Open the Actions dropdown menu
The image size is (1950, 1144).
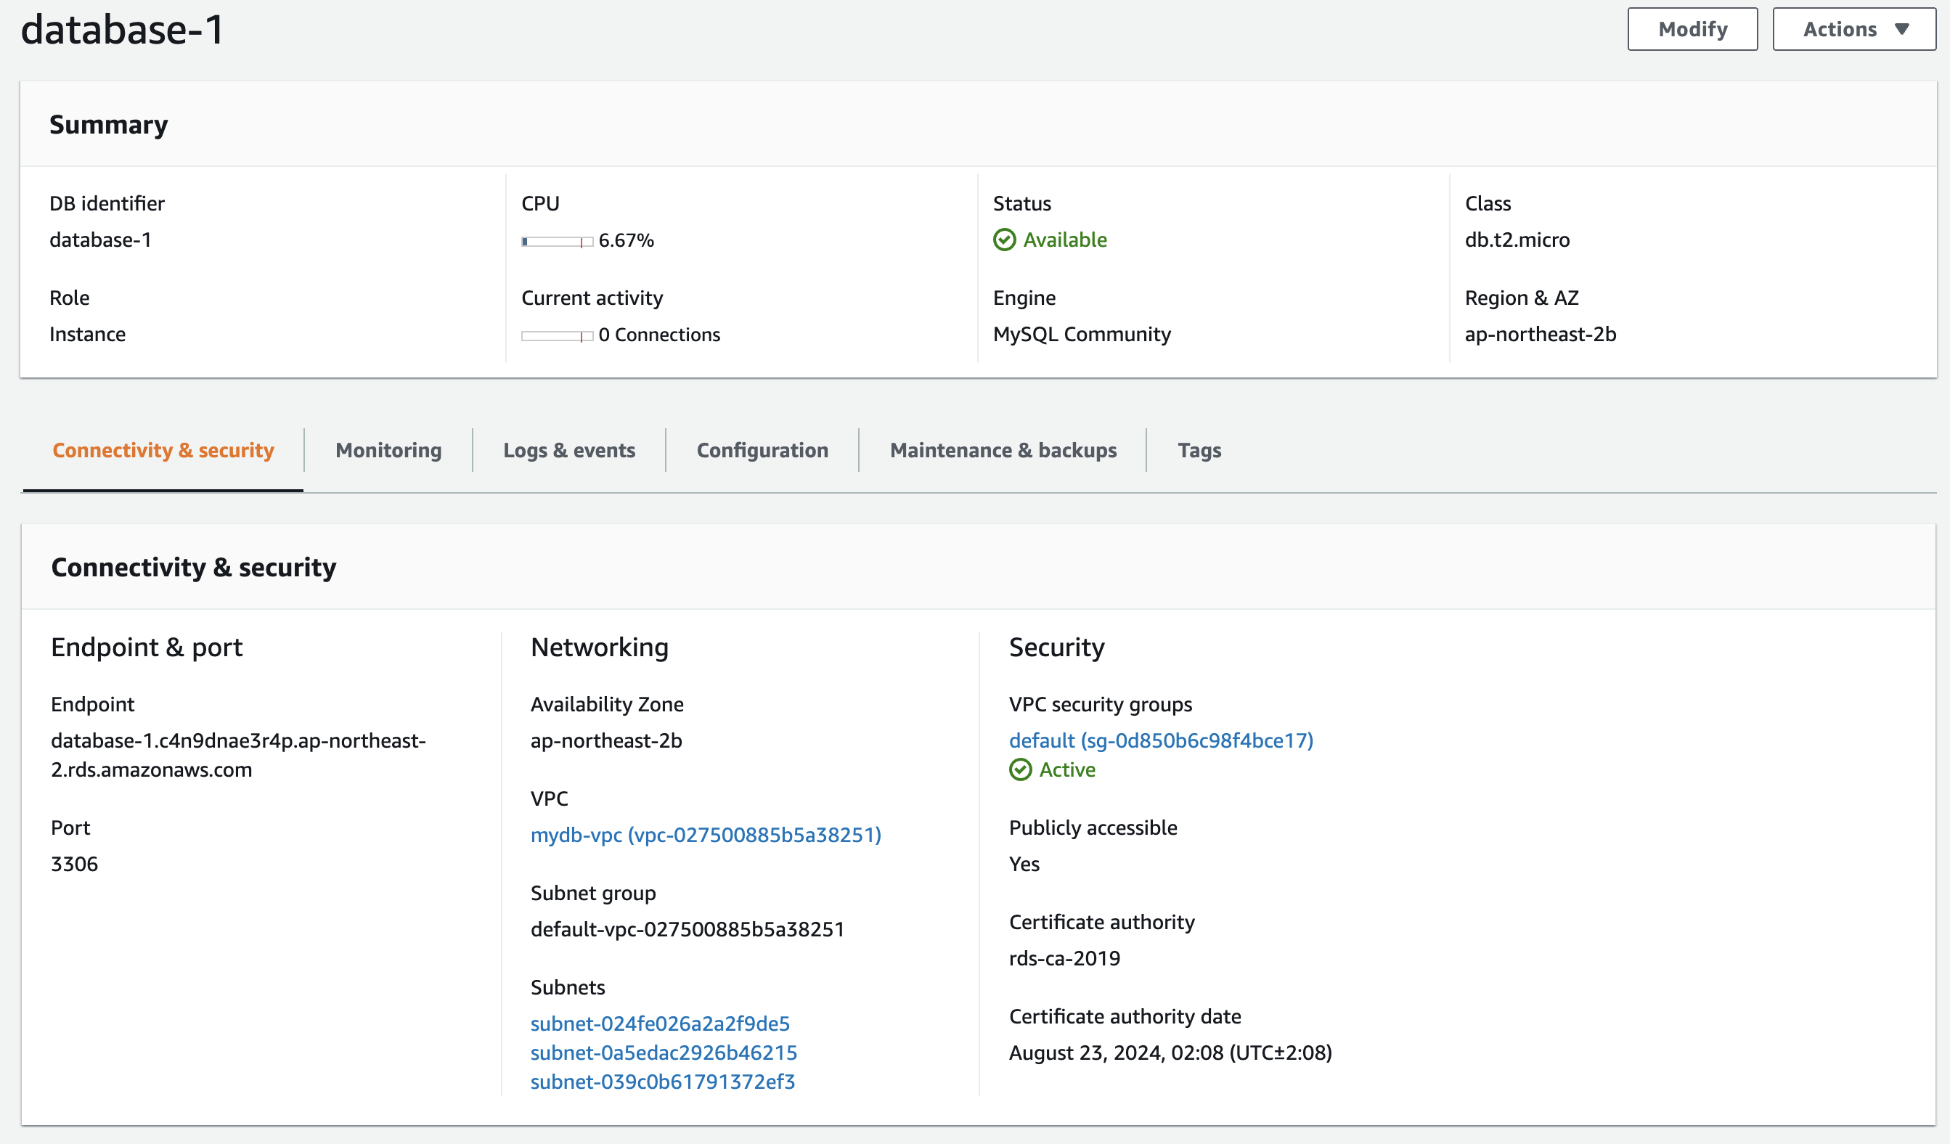tap(1853, 29)
